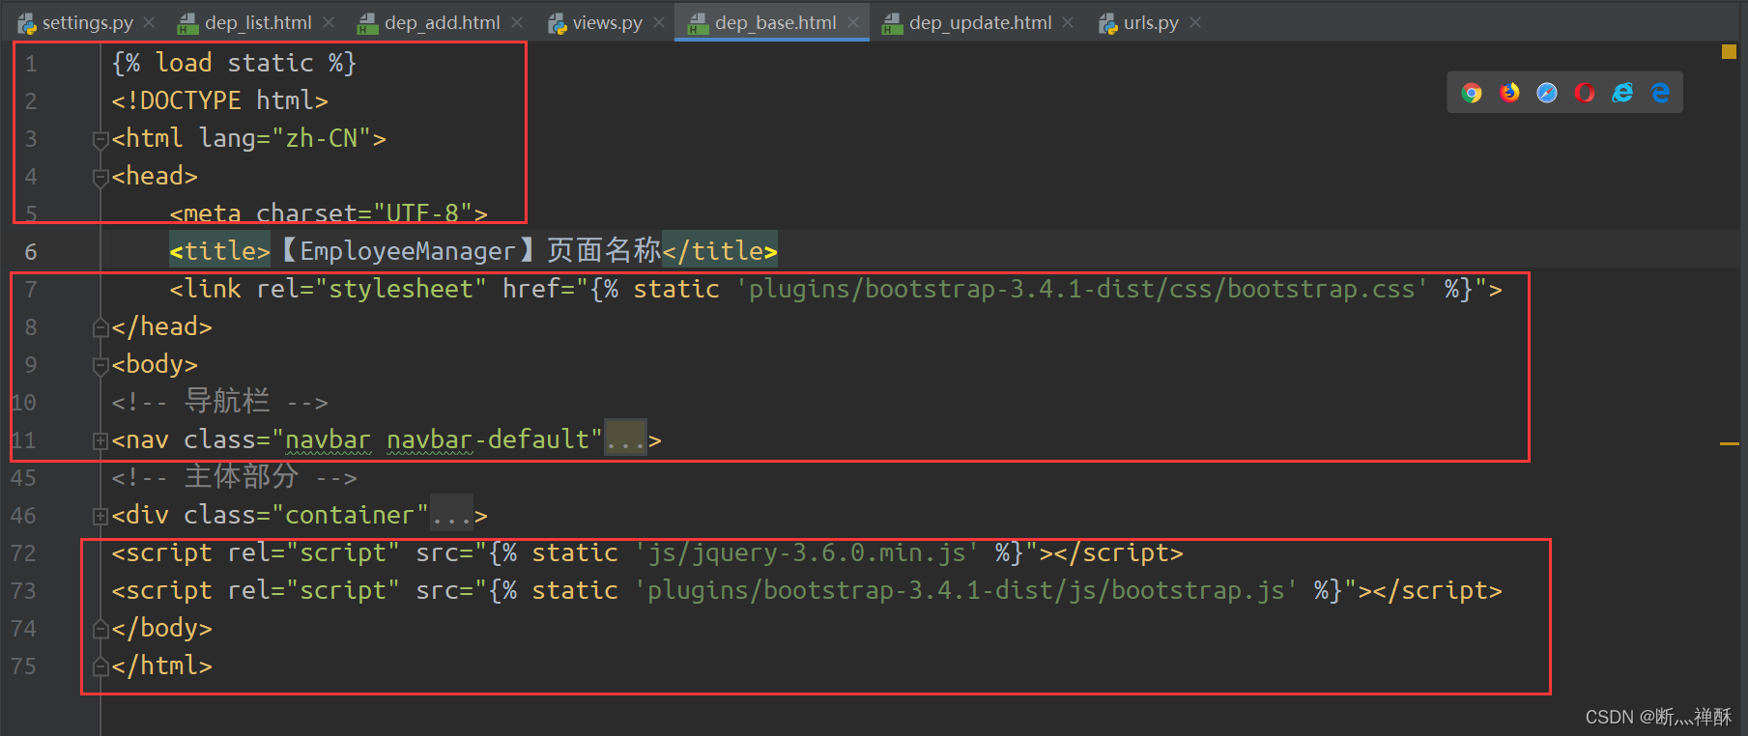The width and height of the screenshot is (1748, 736).
Task: Collapse the body tag fold on line 9
Action: coord(100,365)
